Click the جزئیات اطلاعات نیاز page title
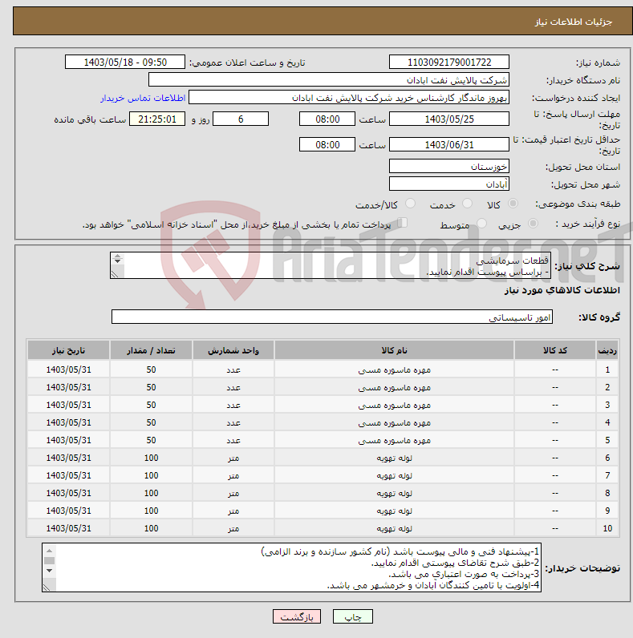Viewport: 633px width, 638px height. [574, 22]
